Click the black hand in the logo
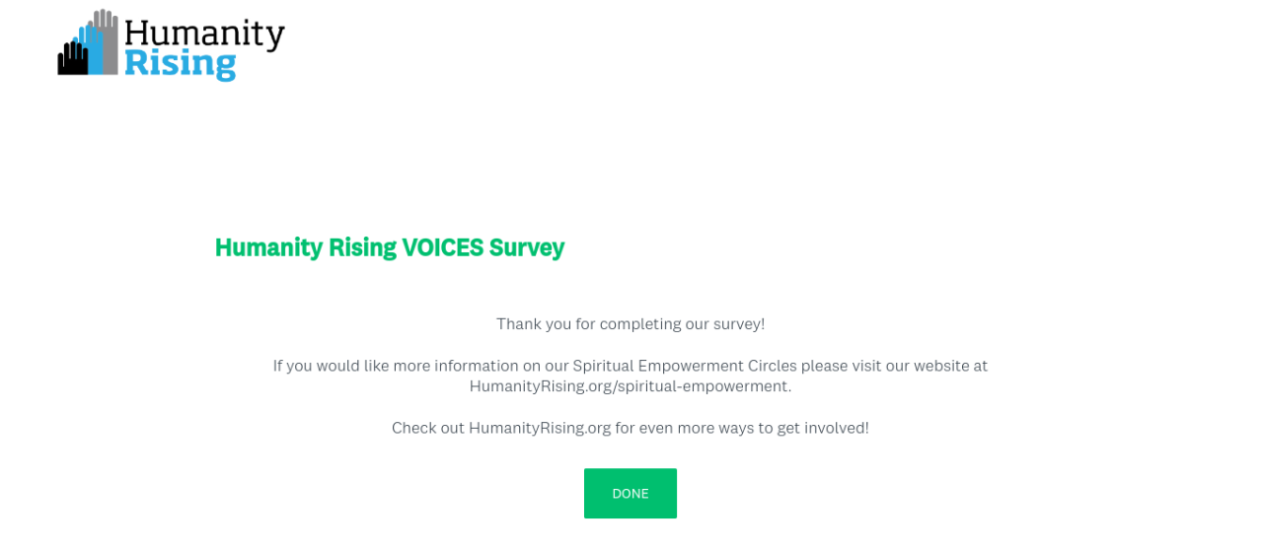 point(70,59)
